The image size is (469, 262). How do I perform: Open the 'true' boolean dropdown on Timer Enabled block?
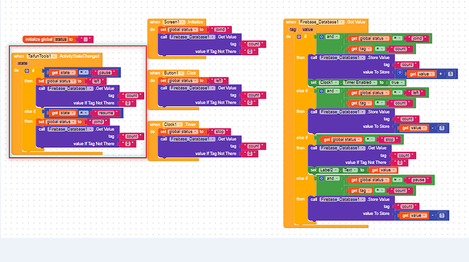tap(397, 82)
